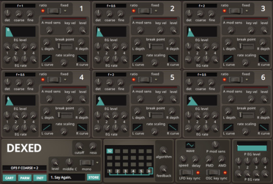This screenshot has width=273, height=184.
Task: Click the cutoff knob
Action: coord(79,146)
